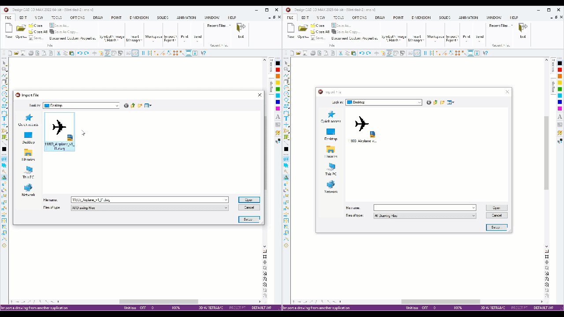Pick the red color swatch in right window's palette
564x317 pixels.
(x=560, y=70)
